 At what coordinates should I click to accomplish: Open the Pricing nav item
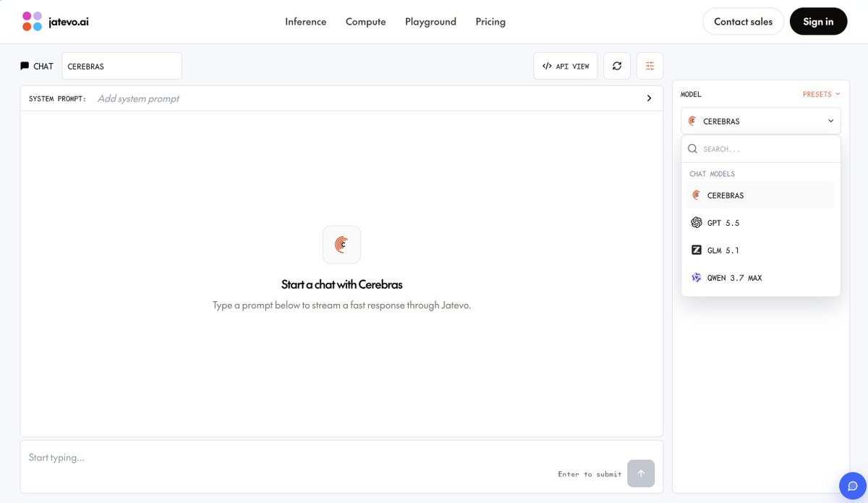[490, 22]
